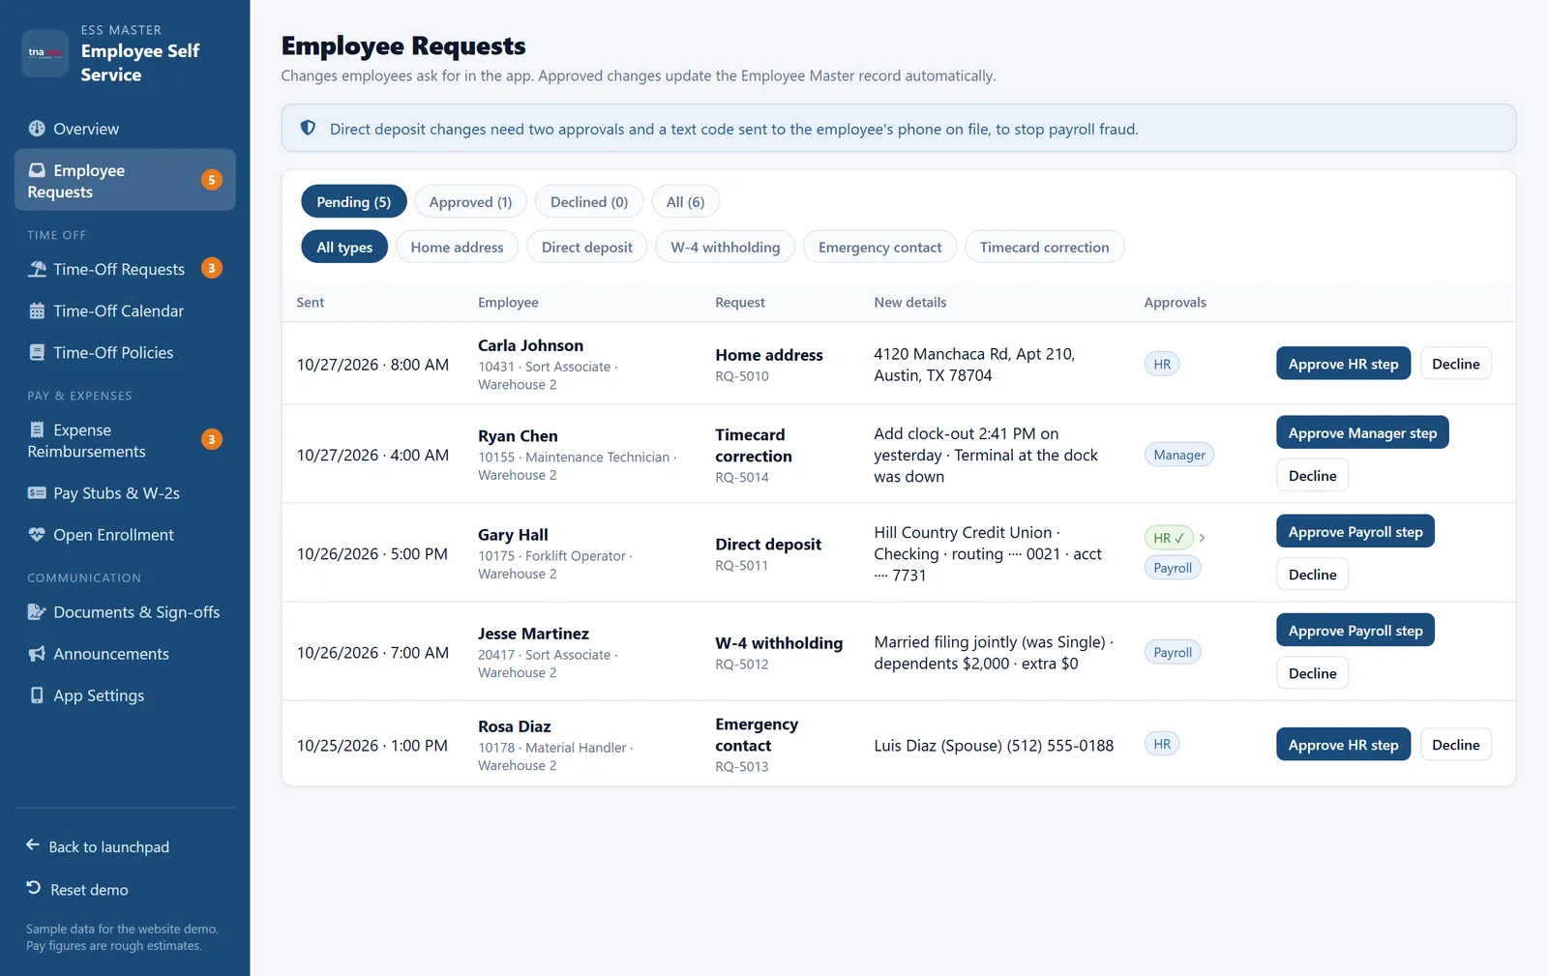Click the Payroll badge in Jesse Martinez's row
This screenshot has height=976, width=1548.
(1173, 652)
